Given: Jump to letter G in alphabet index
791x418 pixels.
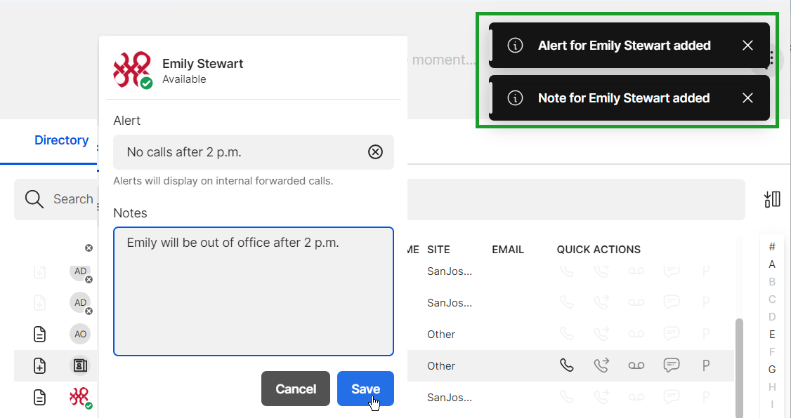Looking at the screenshot, I should coord(772,370).
